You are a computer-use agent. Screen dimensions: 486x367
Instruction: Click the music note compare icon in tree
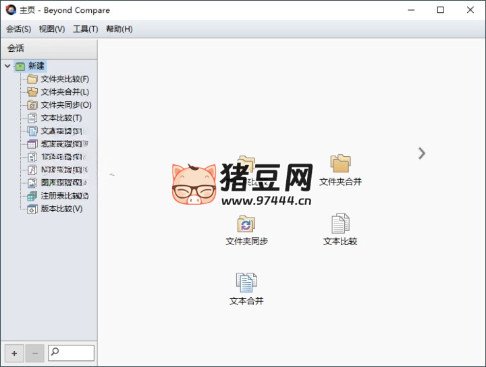point(32,170)
